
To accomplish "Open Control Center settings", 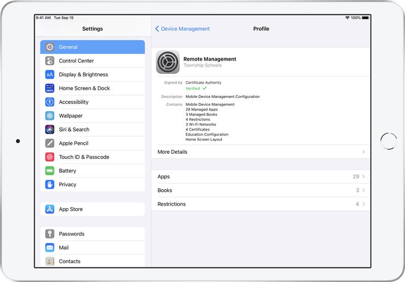I will (x=93, y=61).
